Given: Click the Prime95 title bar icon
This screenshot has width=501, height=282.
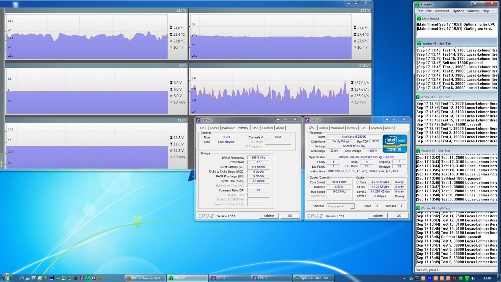Looking at the screenshot, I should [x=417, y=4].
